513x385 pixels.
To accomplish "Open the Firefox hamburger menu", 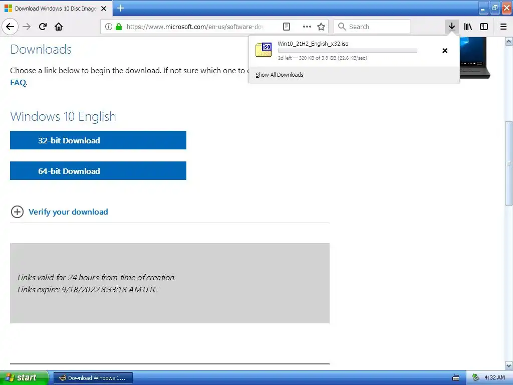I will coord(503,27).
